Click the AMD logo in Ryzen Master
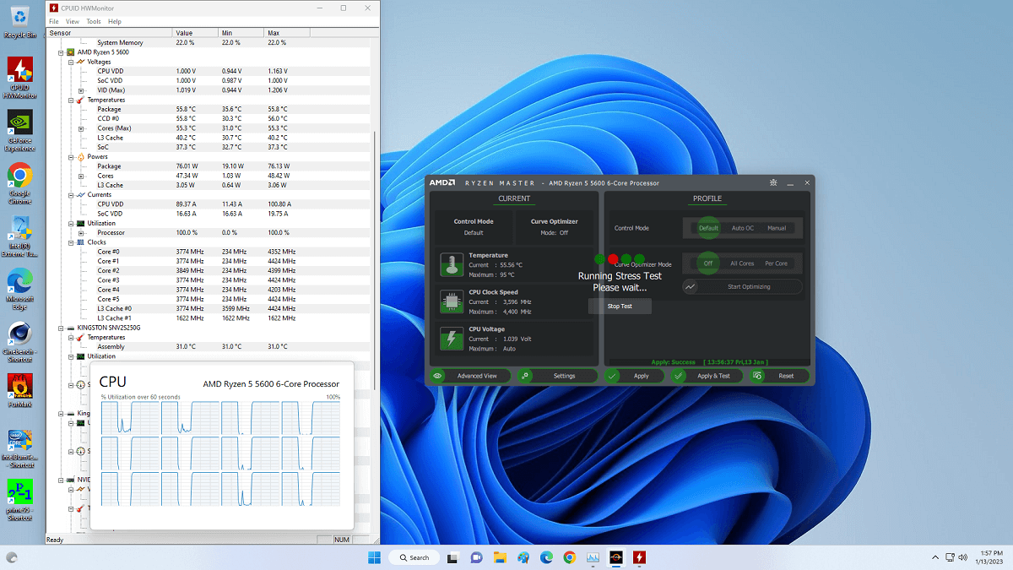 [442, 182]
